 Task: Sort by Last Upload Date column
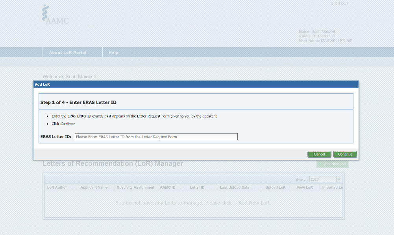pos(235,187)
